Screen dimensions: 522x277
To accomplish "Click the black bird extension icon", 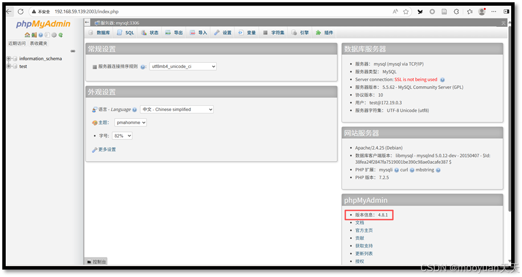I will [420, 11].
